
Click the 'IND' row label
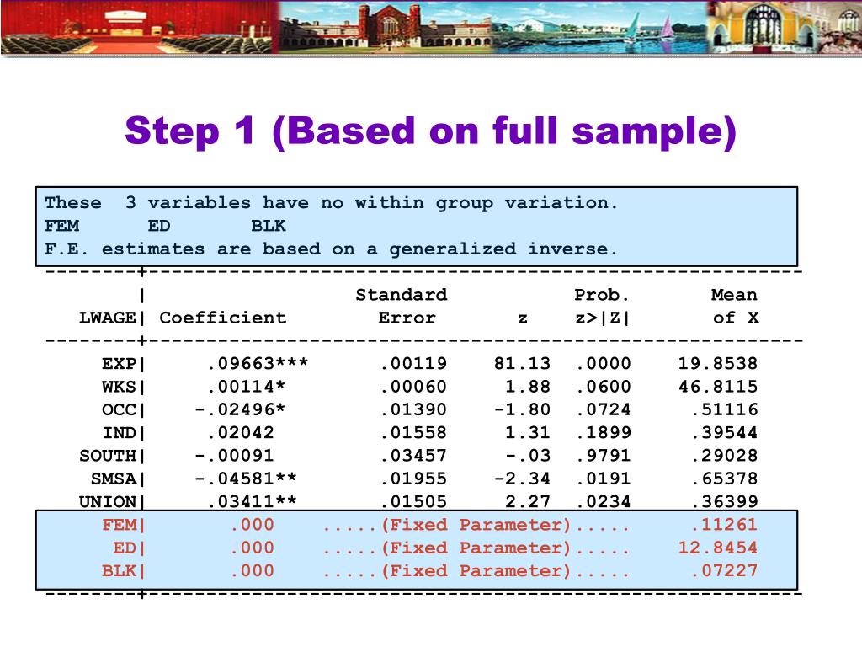(x=118, y=433)
